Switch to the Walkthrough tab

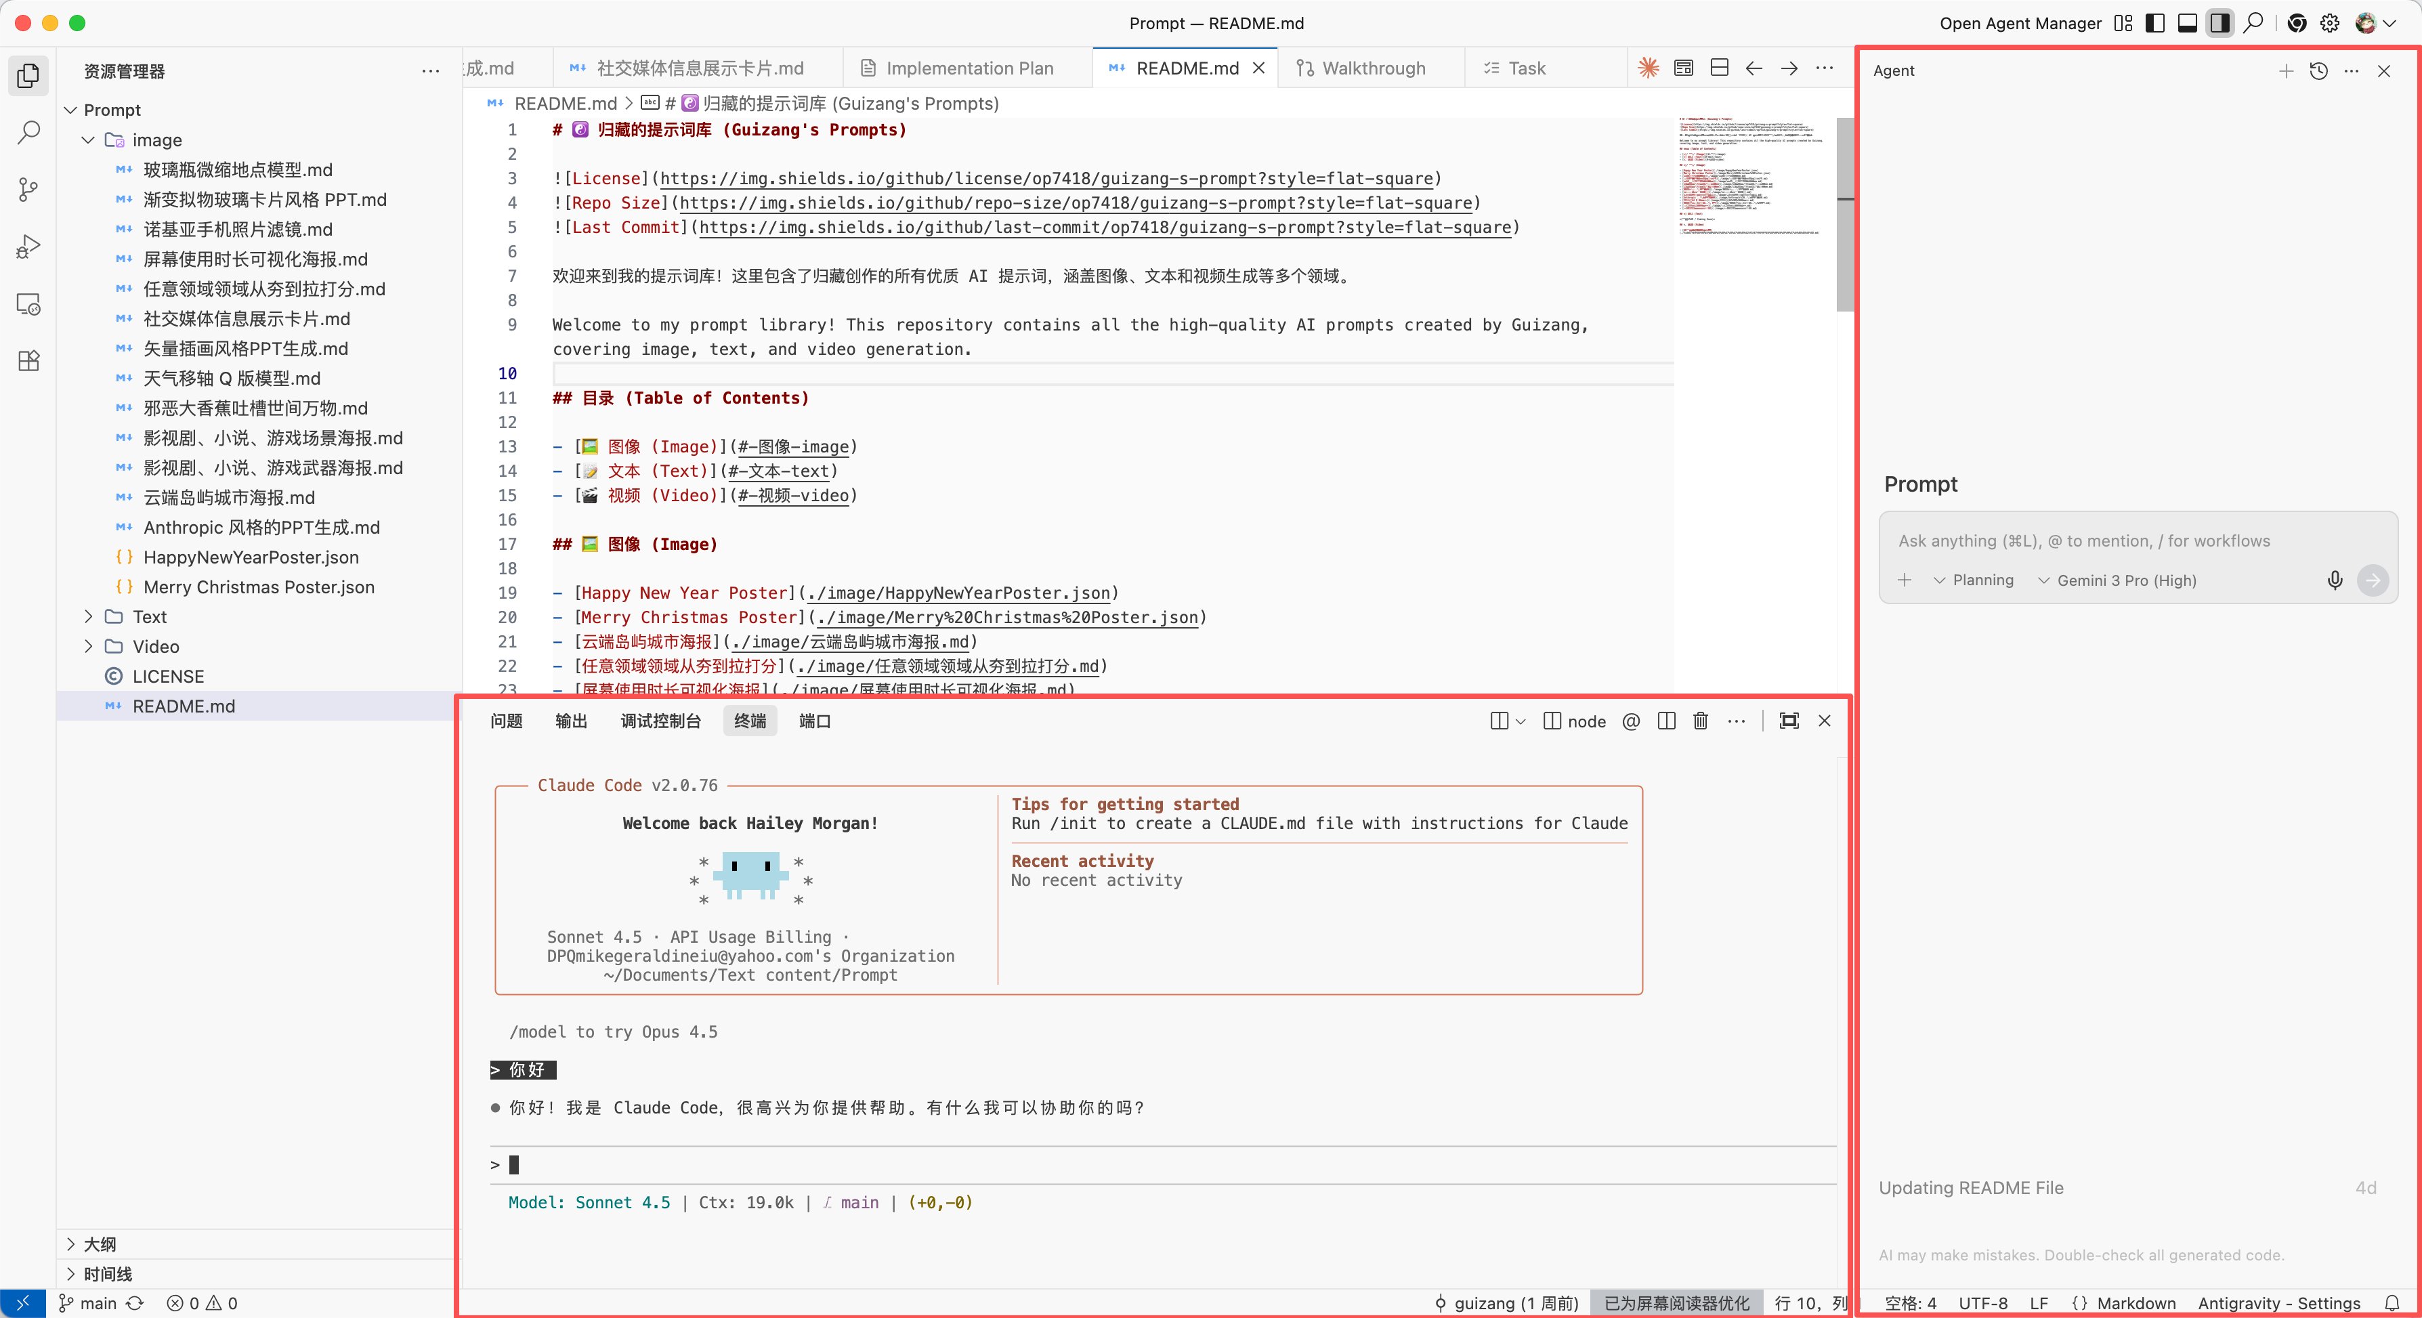coord(1373,68)
